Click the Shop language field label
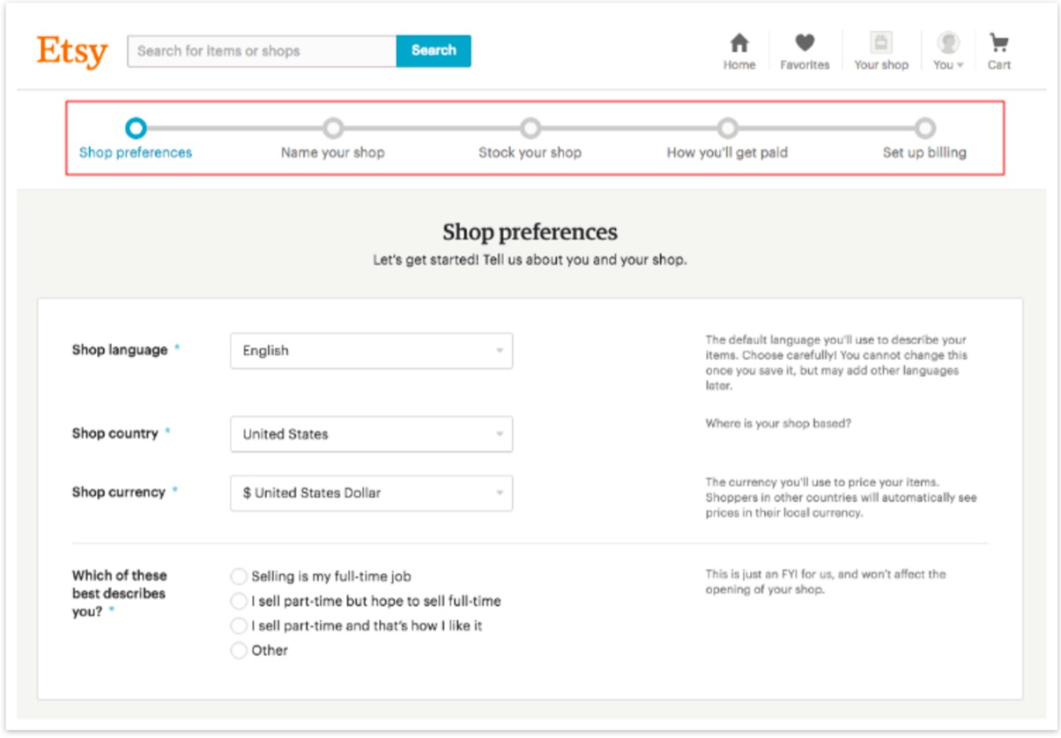1061x738 pixels. point(120,350)
